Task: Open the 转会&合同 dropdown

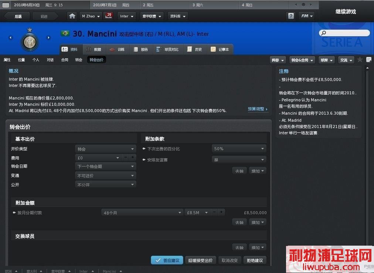Action: 302,60
